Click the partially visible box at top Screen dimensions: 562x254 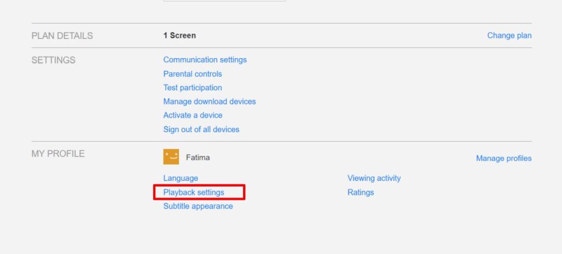coord(224,1)
